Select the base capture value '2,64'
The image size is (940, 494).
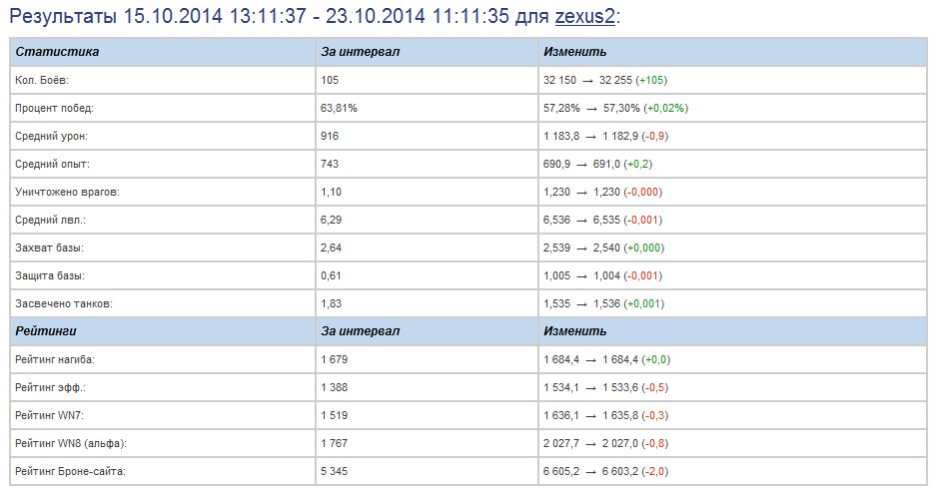point(331,247)
